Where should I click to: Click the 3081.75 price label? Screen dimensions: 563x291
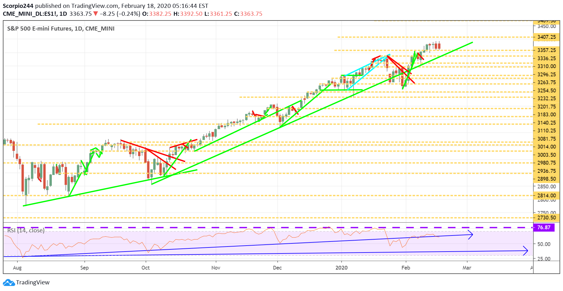coord(547,139)
